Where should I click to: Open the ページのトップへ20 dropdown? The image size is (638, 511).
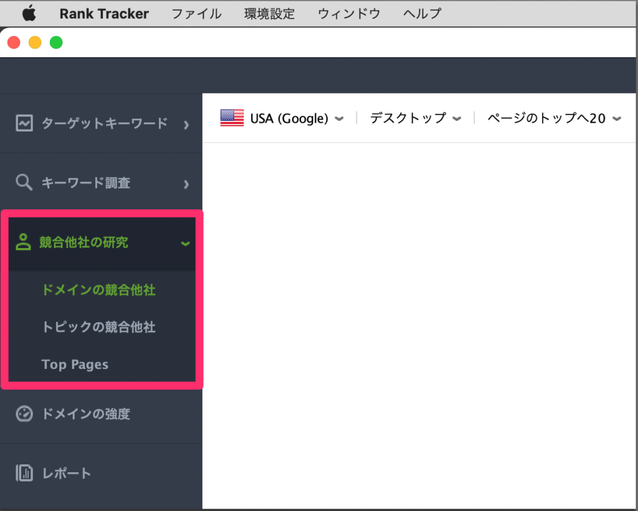(x=554, y=118)
